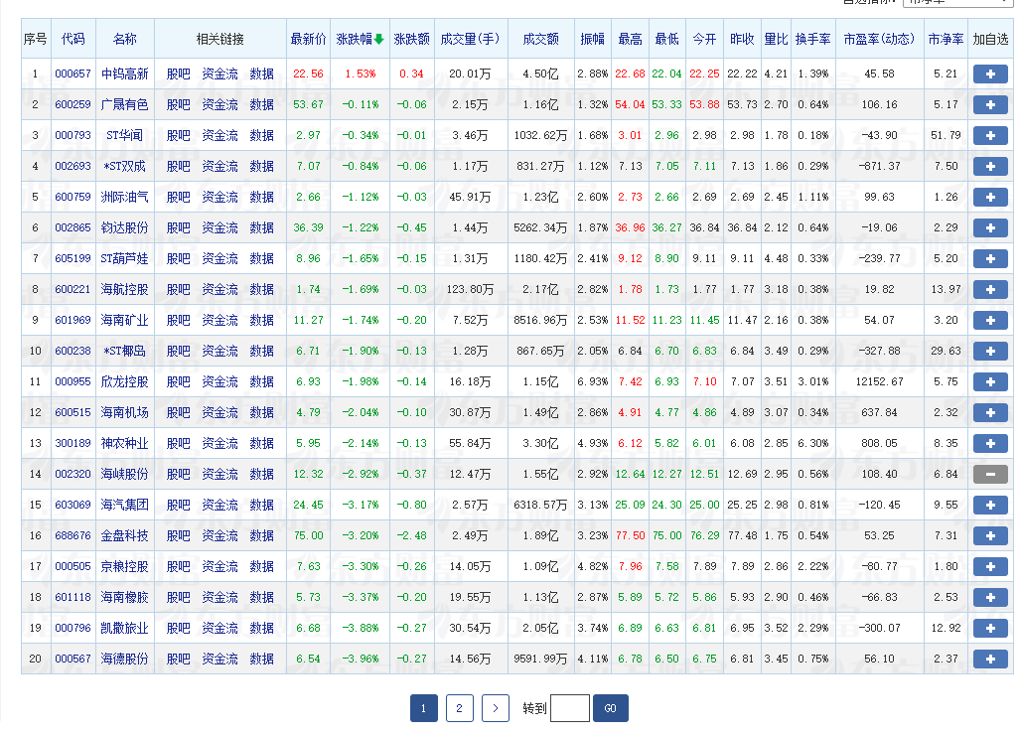Add ST华闻 to watchlist with plus button
The image size is (1020, 735).
[990, 136]
